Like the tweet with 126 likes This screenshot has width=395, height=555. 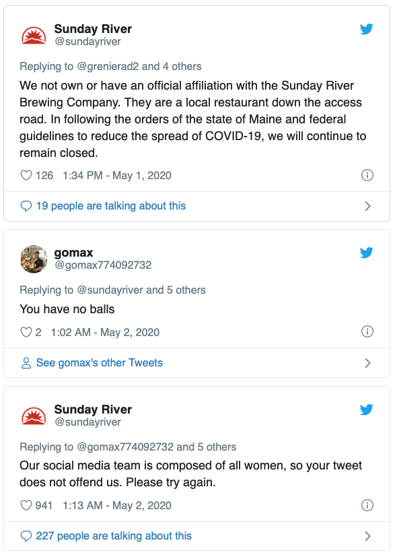coord(26,175)
